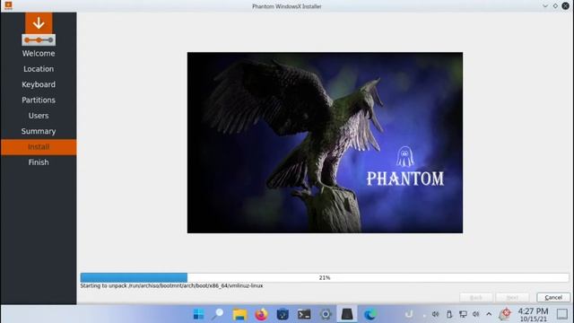This screenshot has width=574, height=323.
Task: Launch Firefox from the taskbar
Action: point(261,314)
